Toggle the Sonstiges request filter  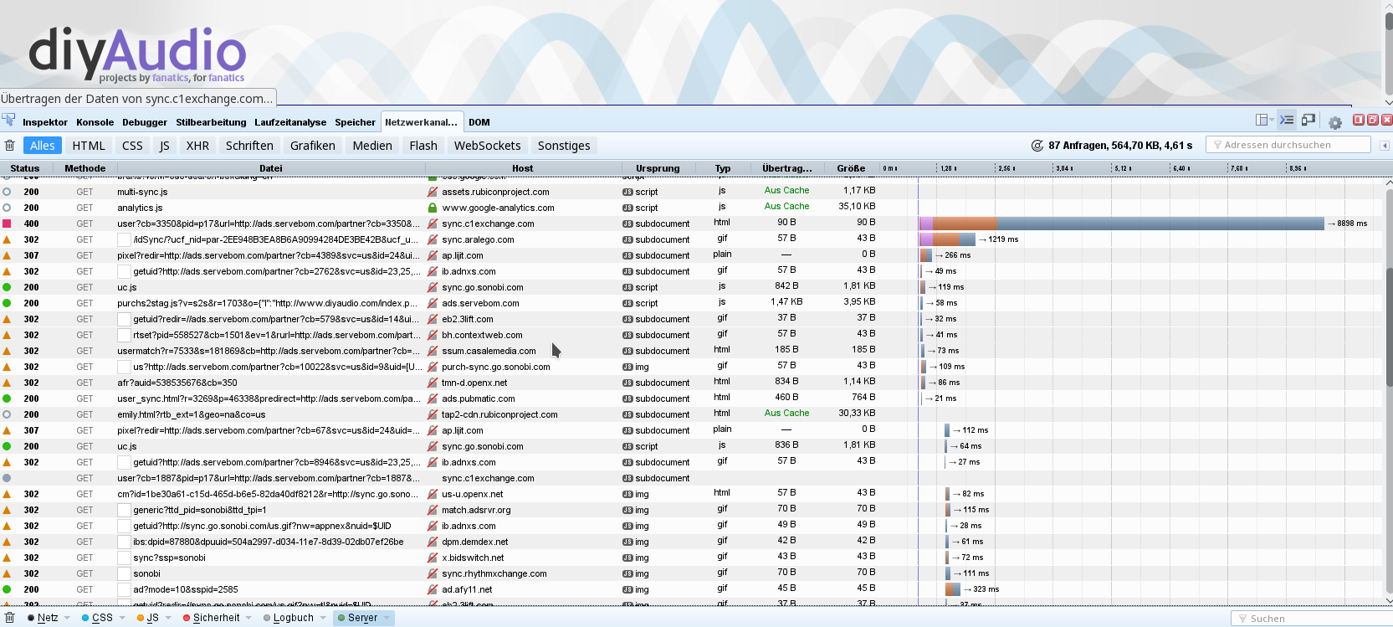tap(564, 146)
